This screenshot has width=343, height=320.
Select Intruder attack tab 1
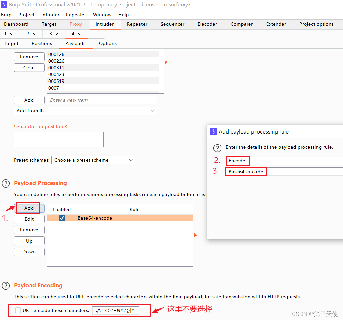pyautogui.click(x=5, y=34)
